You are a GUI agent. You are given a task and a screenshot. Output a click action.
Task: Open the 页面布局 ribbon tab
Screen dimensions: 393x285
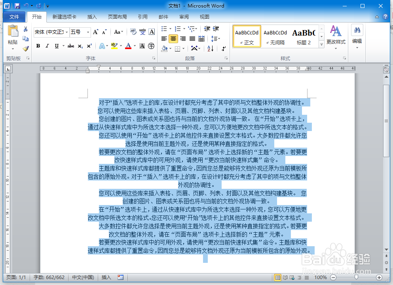[118, 17]
